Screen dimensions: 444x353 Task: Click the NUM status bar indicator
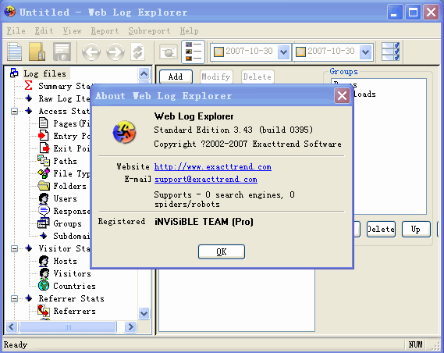point(415,344)
